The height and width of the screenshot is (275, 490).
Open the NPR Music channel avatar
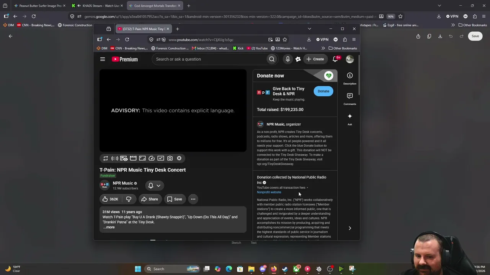coord(105,185)
